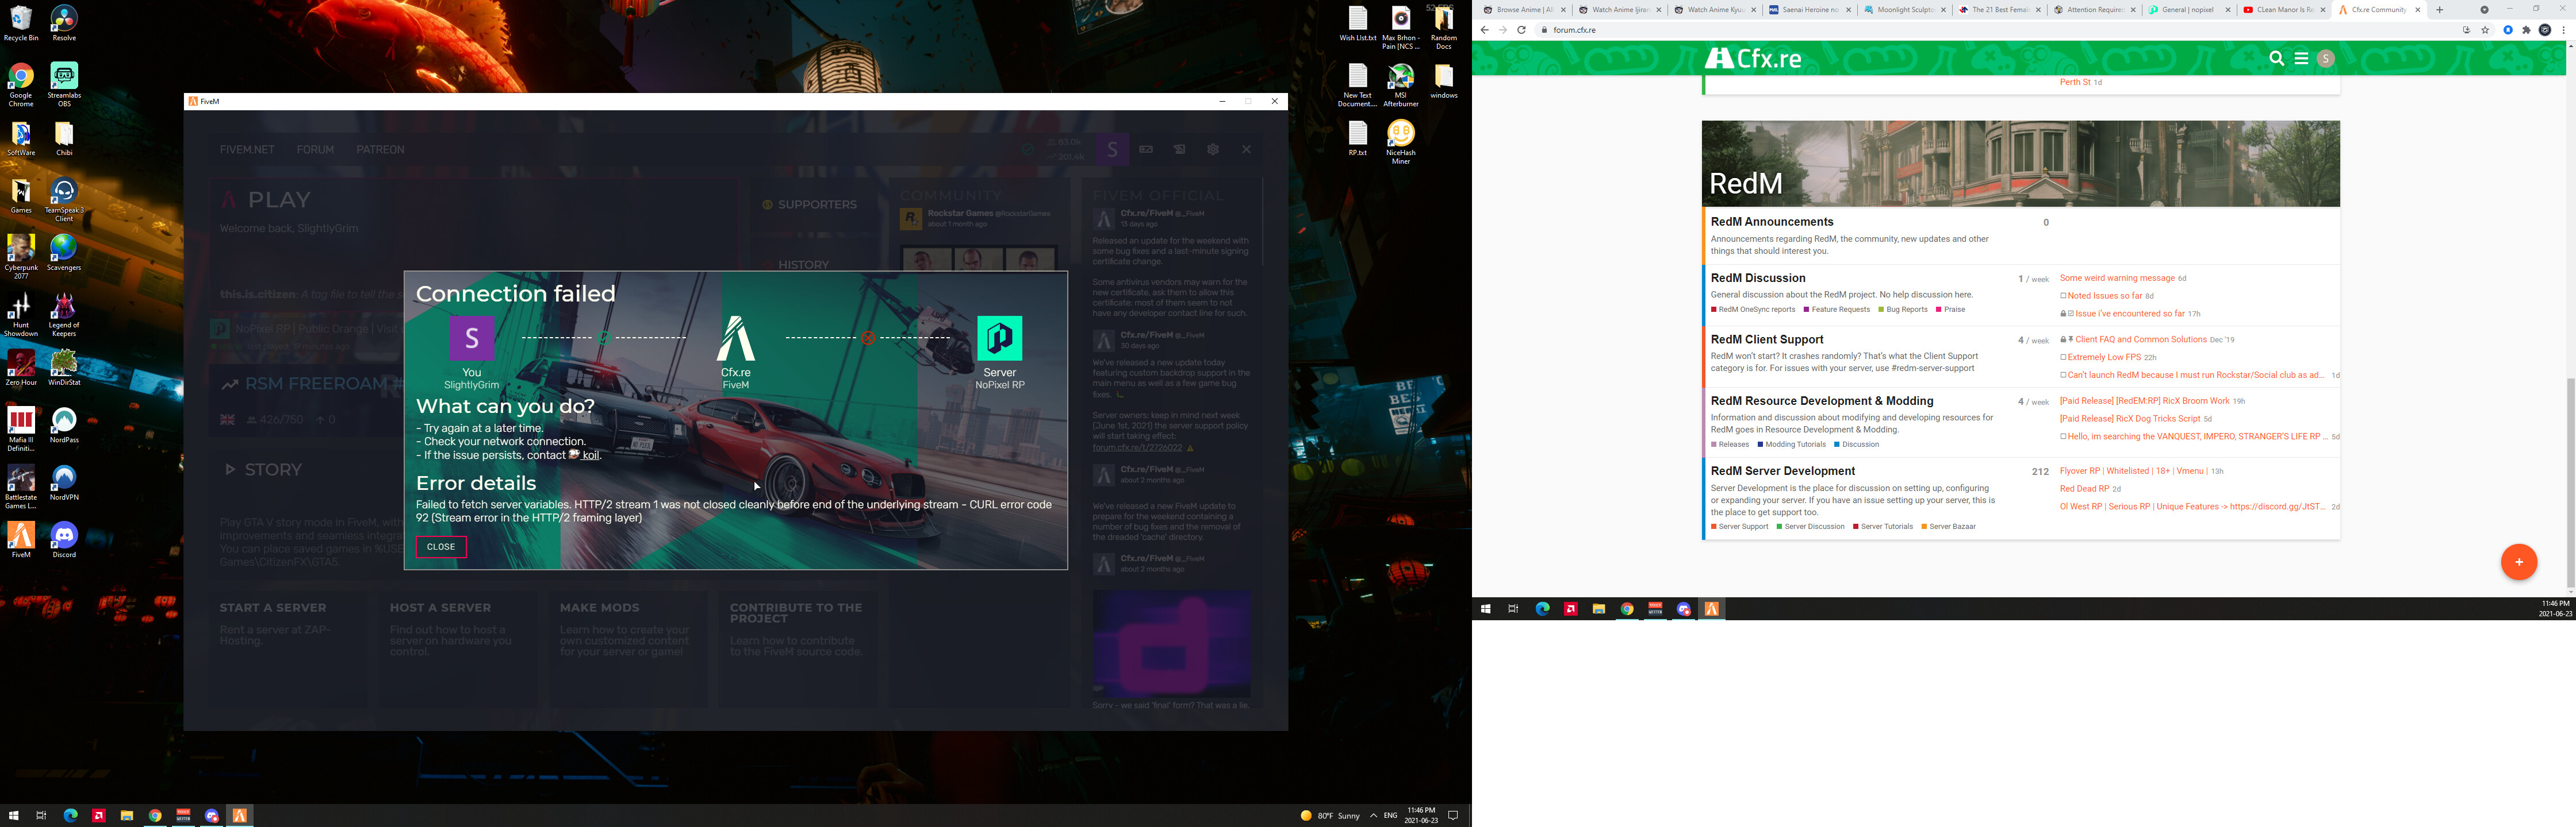2576x827 pixels.
Task: Open Chrome's three-dot menu
Action: tap(2563, 30)
